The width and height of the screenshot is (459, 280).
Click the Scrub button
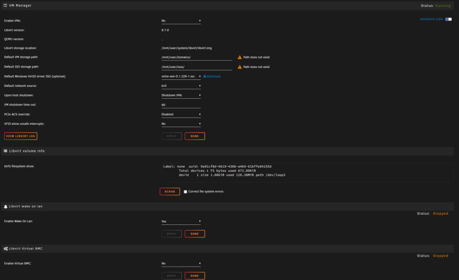(x=170, y=191)
